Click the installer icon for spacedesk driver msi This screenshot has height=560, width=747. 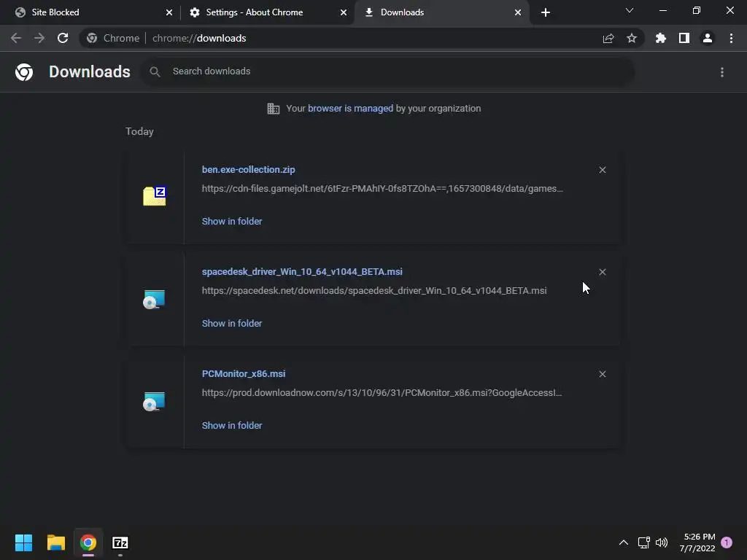[154, 300]
